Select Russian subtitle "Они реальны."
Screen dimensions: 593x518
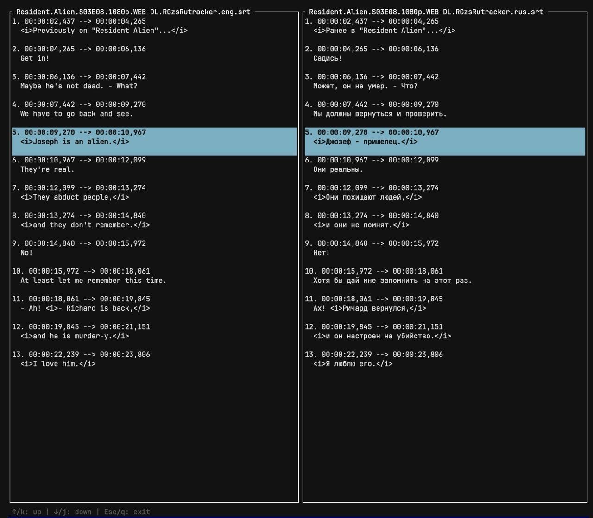point(338,169)
